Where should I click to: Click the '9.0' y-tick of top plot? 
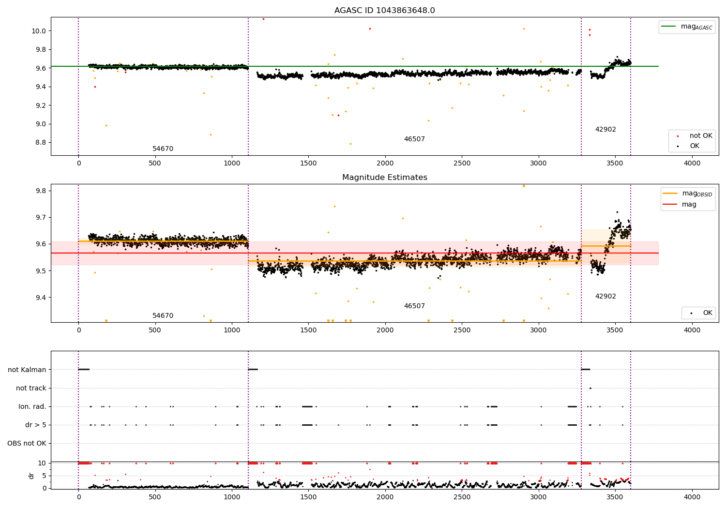(41, 124)
